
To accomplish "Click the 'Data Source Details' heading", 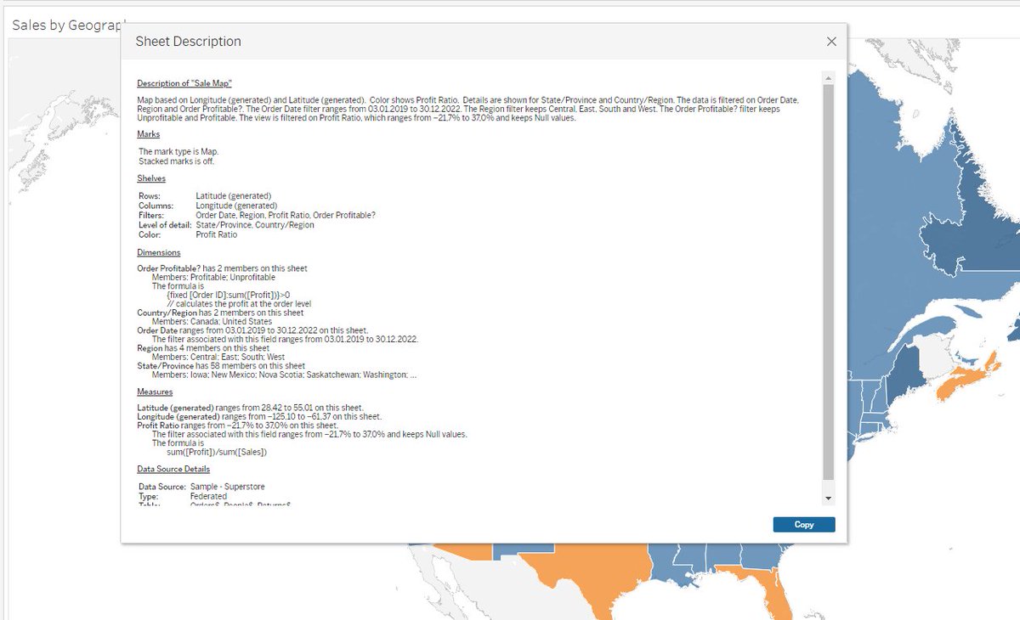I will point(173,469).
